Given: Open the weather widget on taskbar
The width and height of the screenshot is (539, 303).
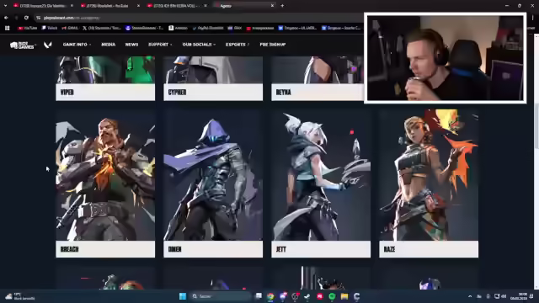Looking at the screenshot, I should pyautogui.click(x=20, y=296).
